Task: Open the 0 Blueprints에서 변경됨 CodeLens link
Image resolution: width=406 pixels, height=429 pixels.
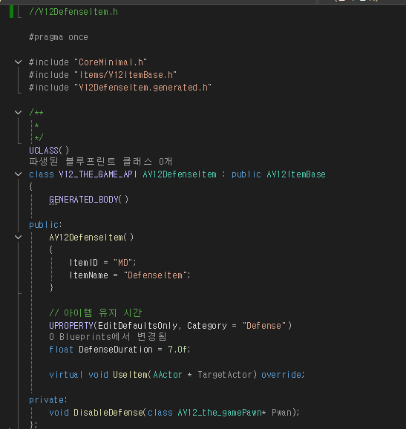Action: point(108,336)
